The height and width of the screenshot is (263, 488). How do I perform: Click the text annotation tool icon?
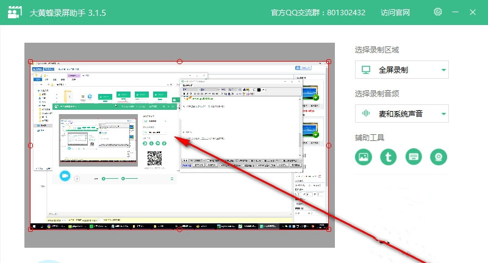pyautogui.click(x=389, y=157)
